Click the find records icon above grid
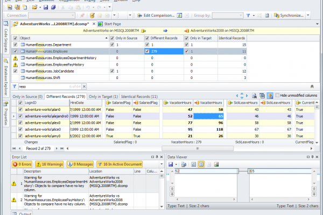Screen dimensions: 323x215 coord(254,96)
